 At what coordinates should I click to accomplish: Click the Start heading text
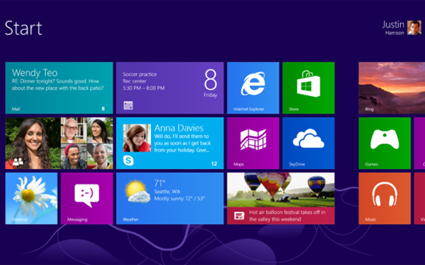coord(23,28)
